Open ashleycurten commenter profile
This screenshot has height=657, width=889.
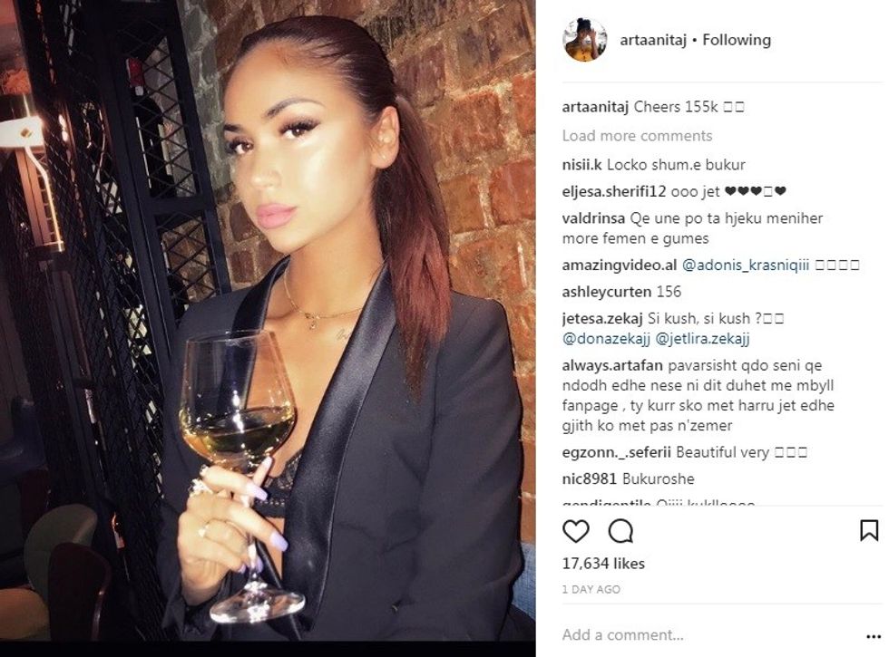607,292
